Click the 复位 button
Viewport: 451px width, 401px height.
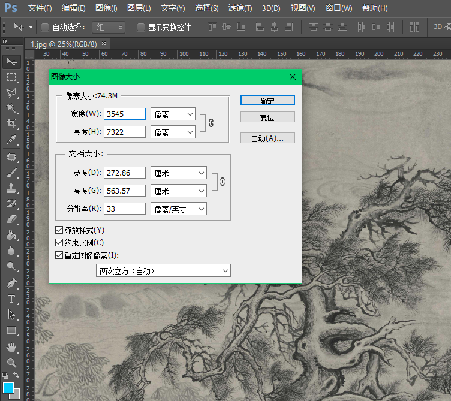267,117
